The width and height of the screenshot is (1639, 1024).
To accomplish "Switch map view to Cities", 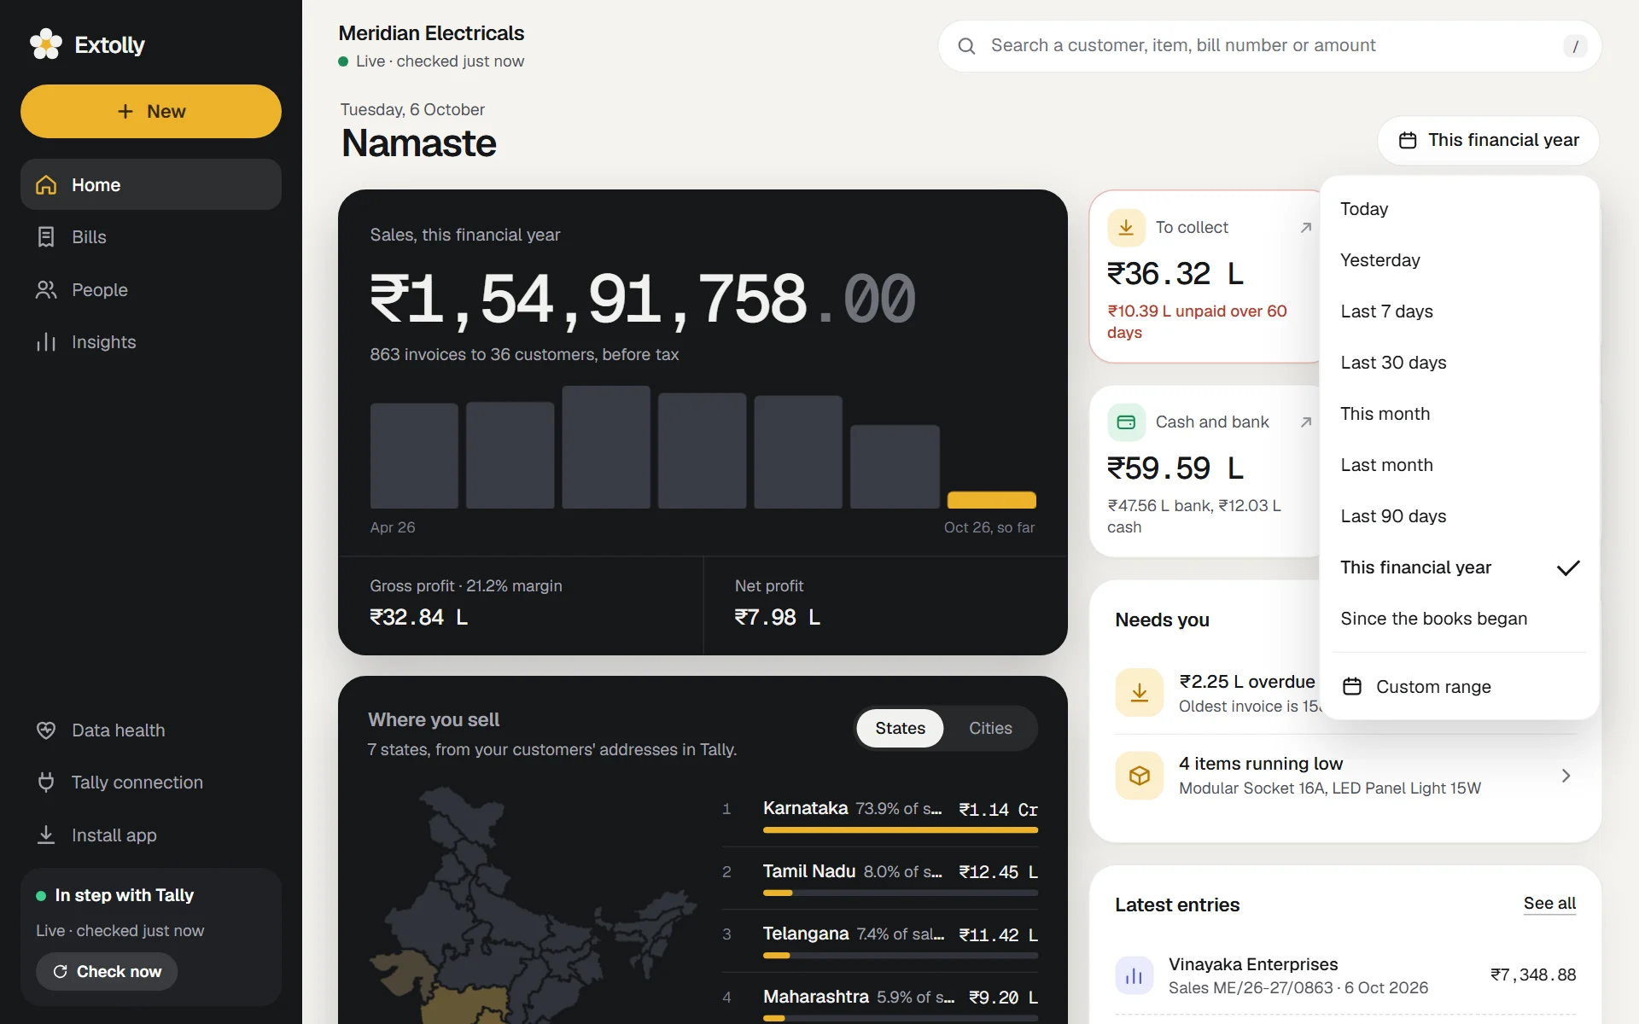I will 990,728.
